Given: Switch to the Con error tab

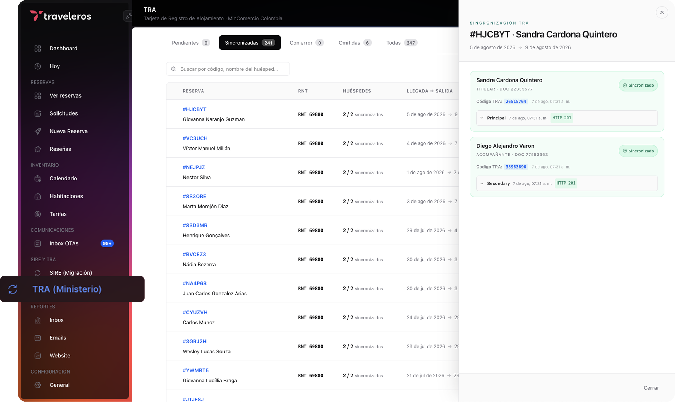Looking at the screenshot, I should 307,43.
